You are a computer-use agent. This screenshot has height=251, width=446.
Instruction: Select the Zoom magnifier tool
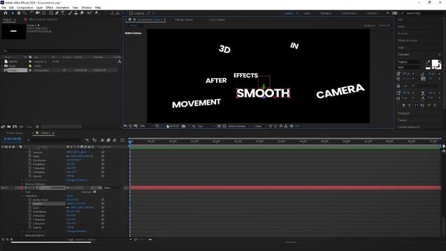tap(25, 13)
